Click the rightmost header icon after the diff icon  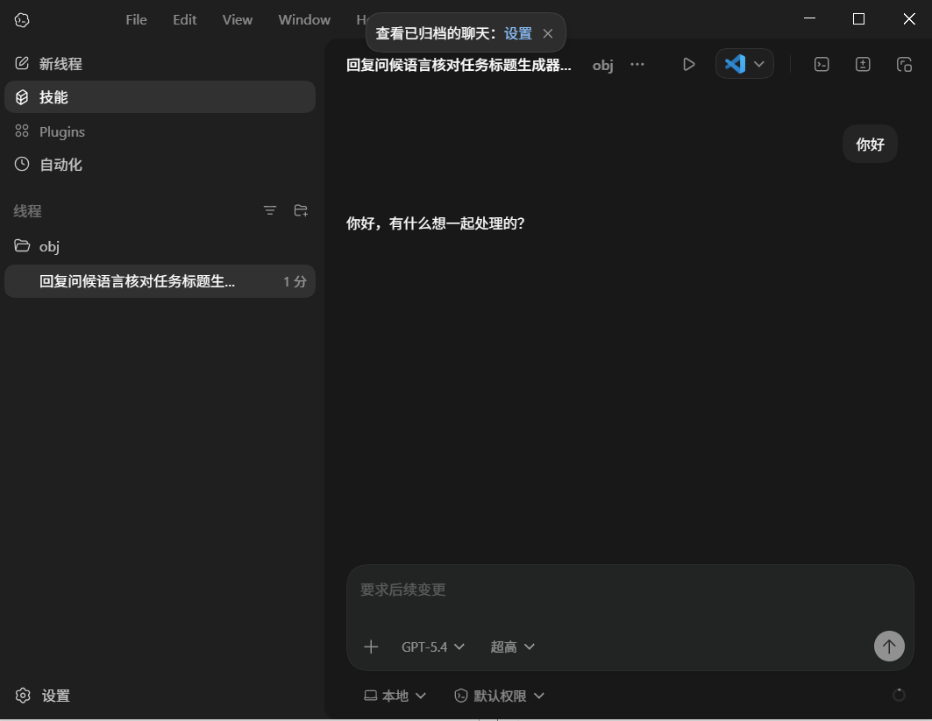click(904, 64)
